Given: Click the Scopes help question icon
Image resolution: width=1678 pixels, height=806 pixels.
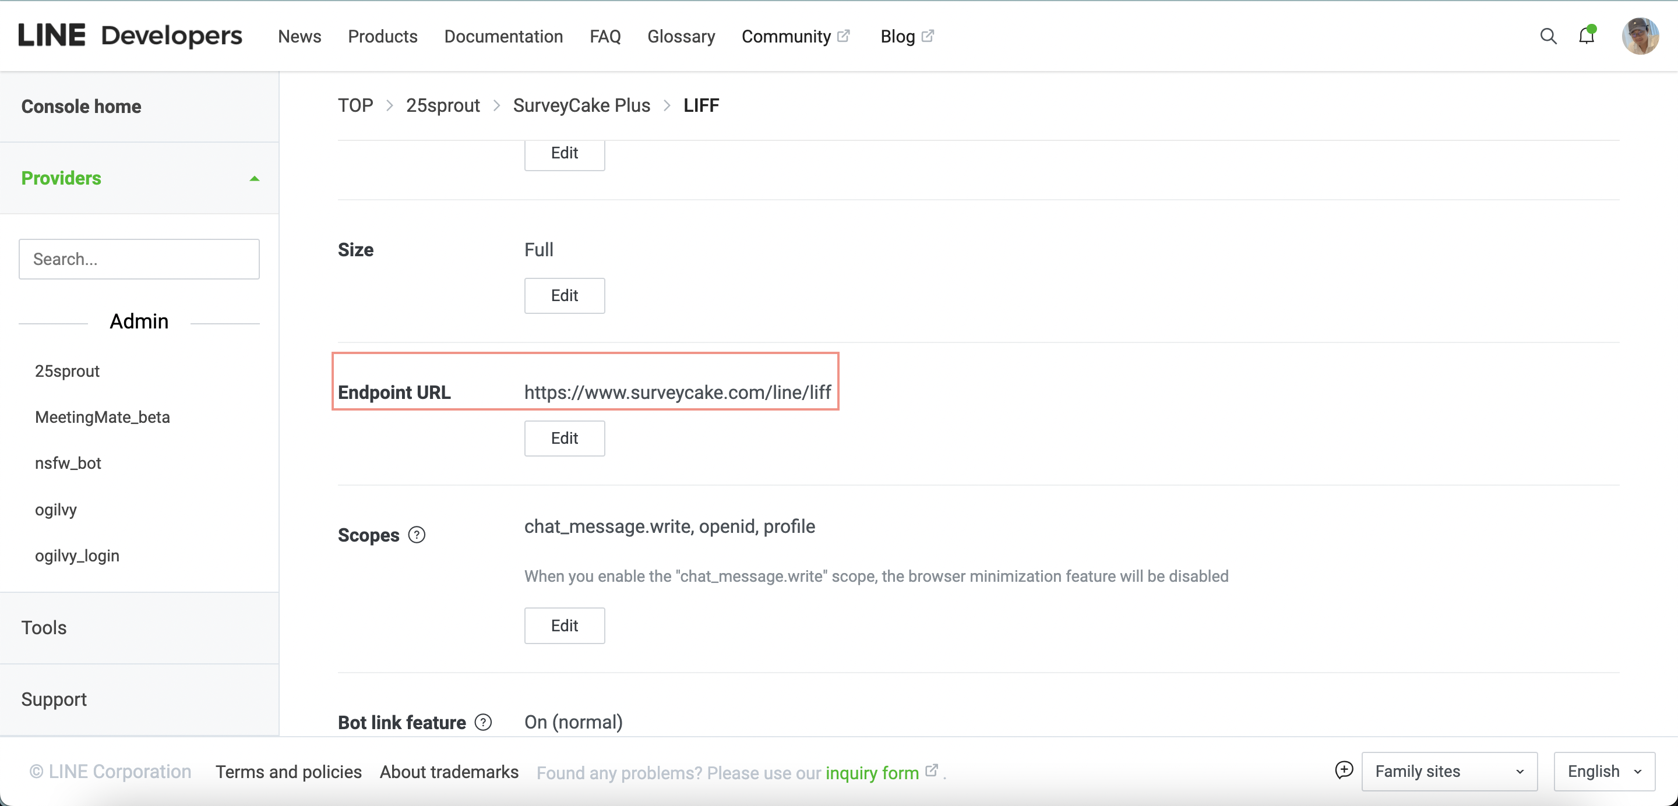Looking at the screenshot, I should pyautogui.click(x=416, y=535).
